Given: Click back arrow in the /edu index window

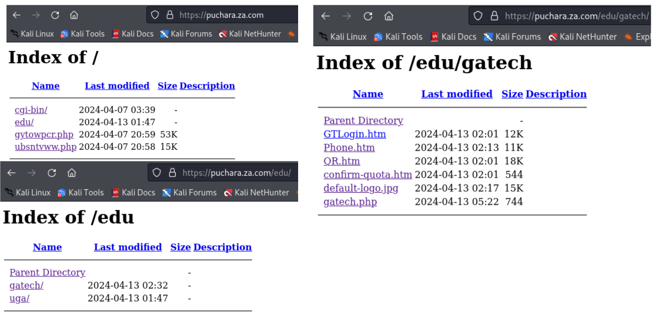Looking at the screenshot, I should click(12, 173).
